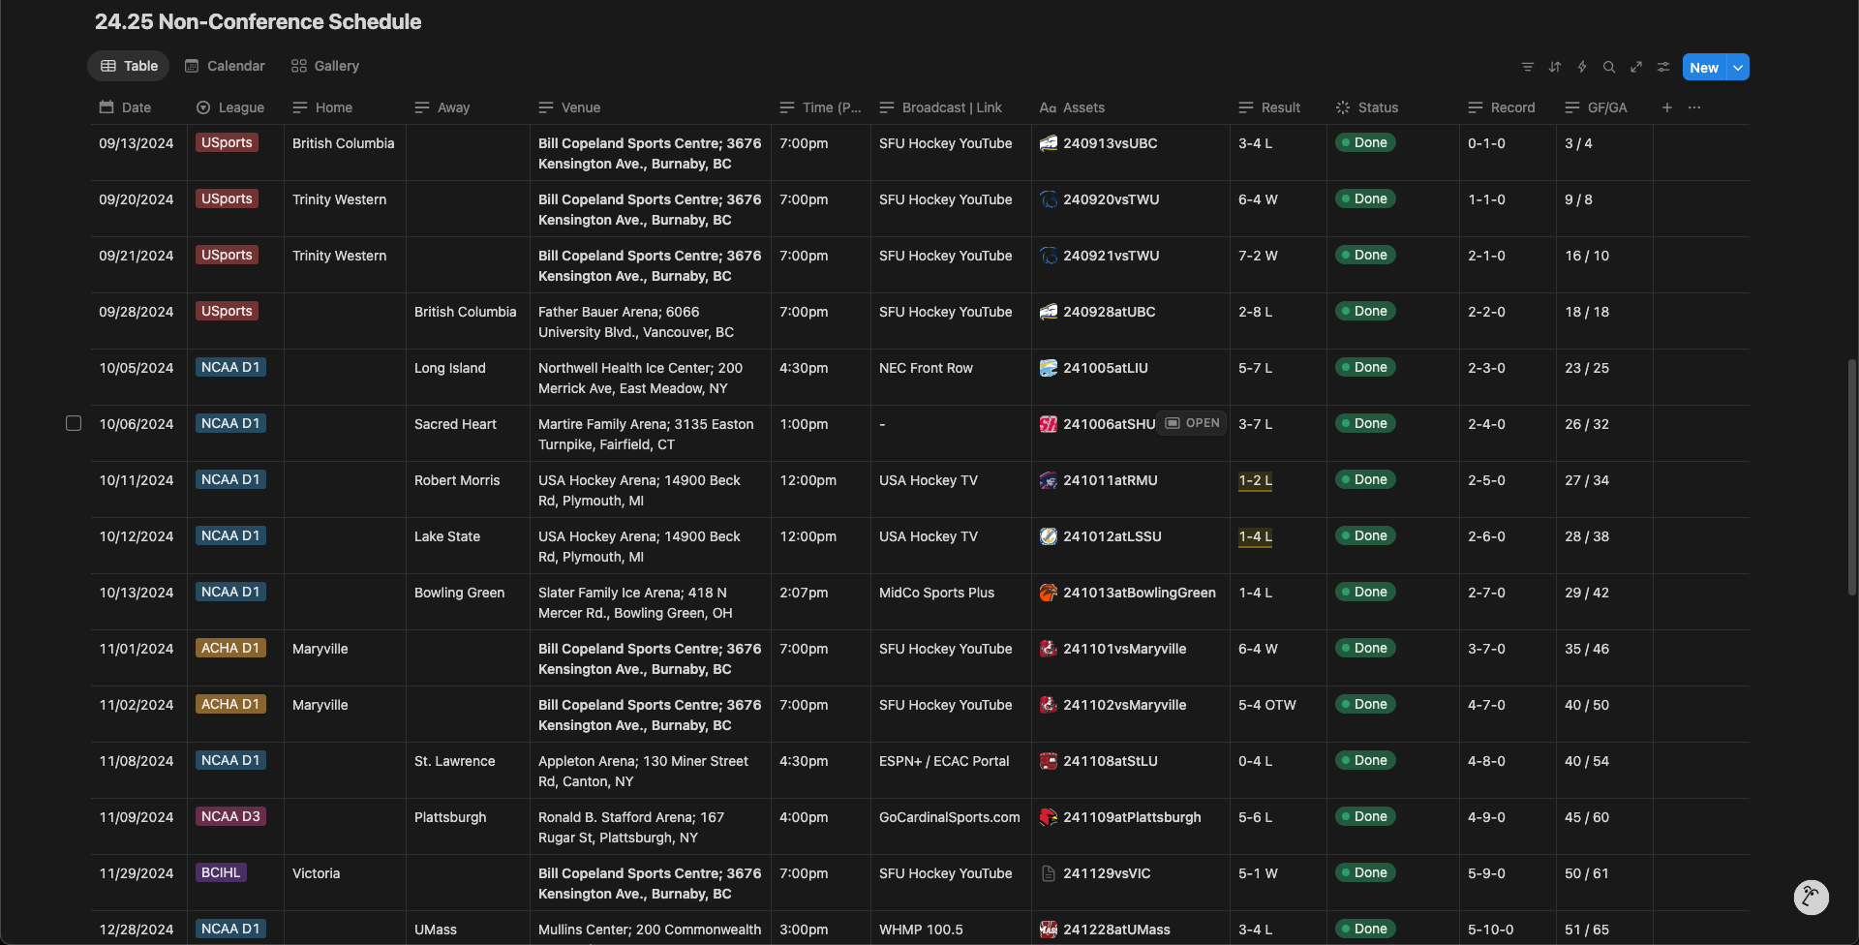Open the Status column header menu
1859x945 pixels.
click(1393, 107)
